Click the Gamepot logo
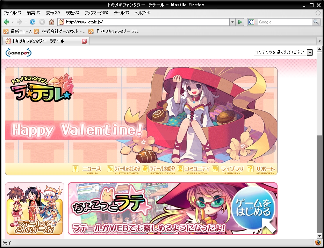The width and height of the screenshot is (324, 248). 19,53
